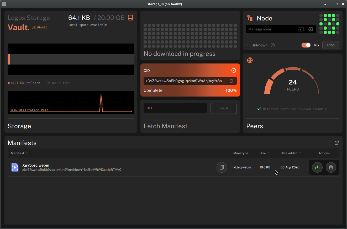The image size is (347, 229).
Task: Maximize the storage_ui window
Action: coord(337,4)
